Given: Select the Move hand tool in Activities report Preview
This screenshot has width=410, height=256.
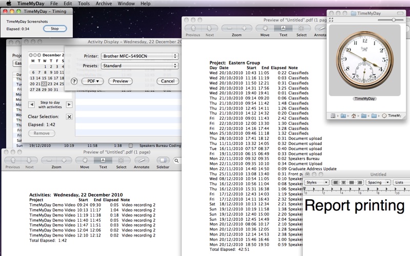Looking at the screenshot, I should click(x=85, y=160).
